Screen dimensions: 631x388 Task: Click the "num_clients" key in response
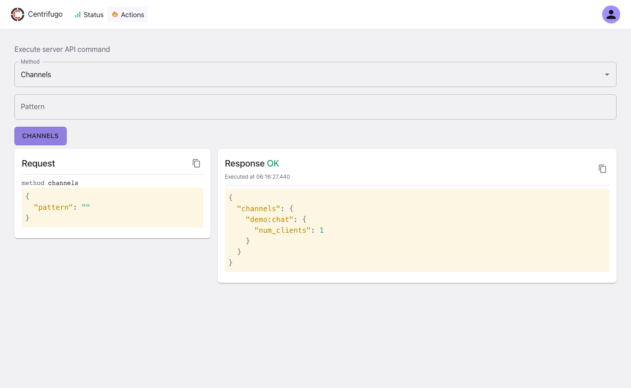pos(282,230)
